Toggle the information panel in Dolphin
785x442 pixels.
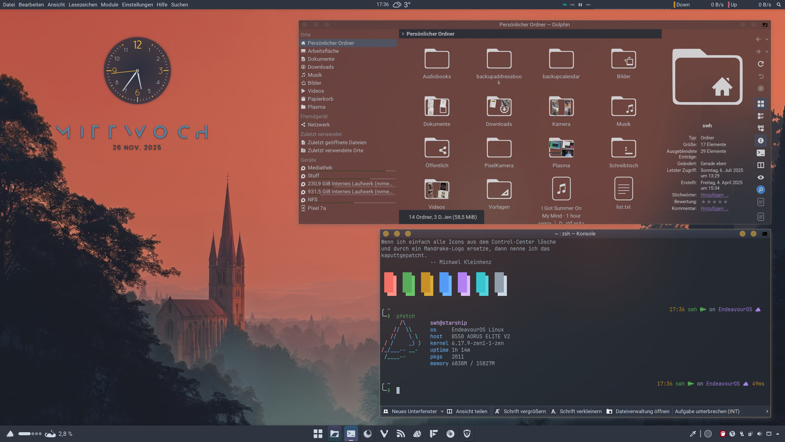[x=760, y=140]
